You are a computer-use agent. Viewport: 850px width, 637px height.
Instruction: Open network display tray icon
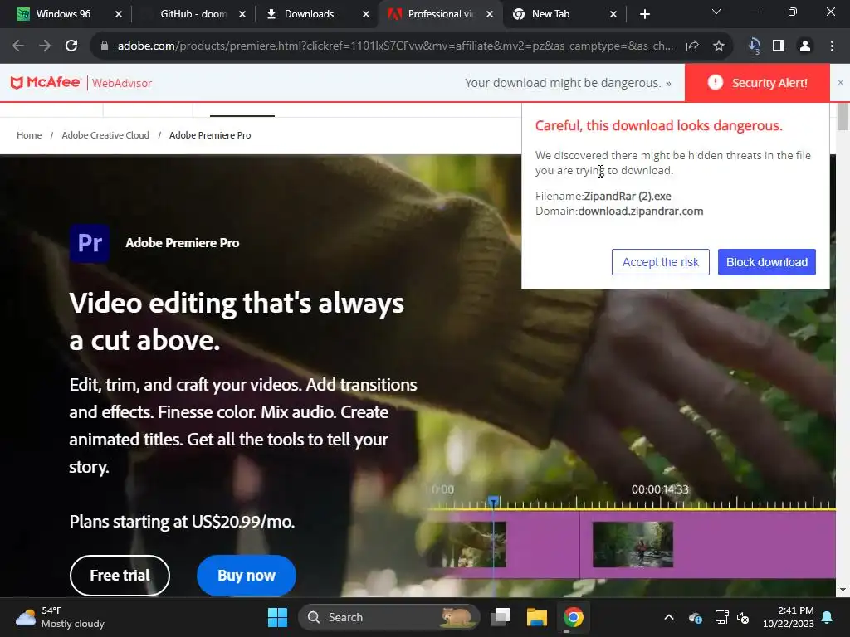click(721, 617)
